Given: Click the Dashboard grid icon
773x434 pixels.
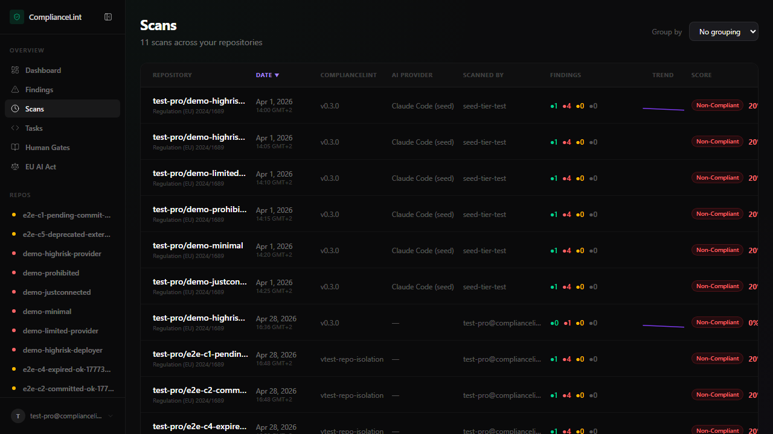Looking at the screenshot, I should (16, 71).
